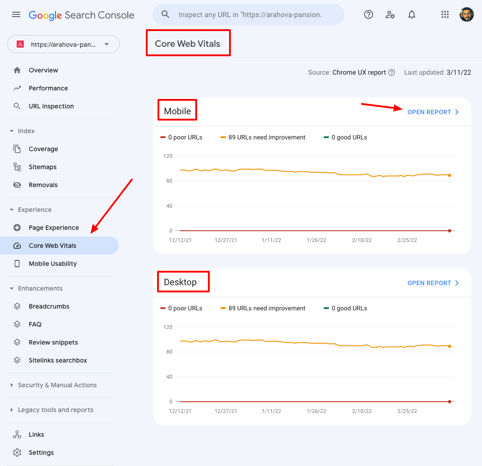
Task: Open the Review snippets report
Action: 53,342
